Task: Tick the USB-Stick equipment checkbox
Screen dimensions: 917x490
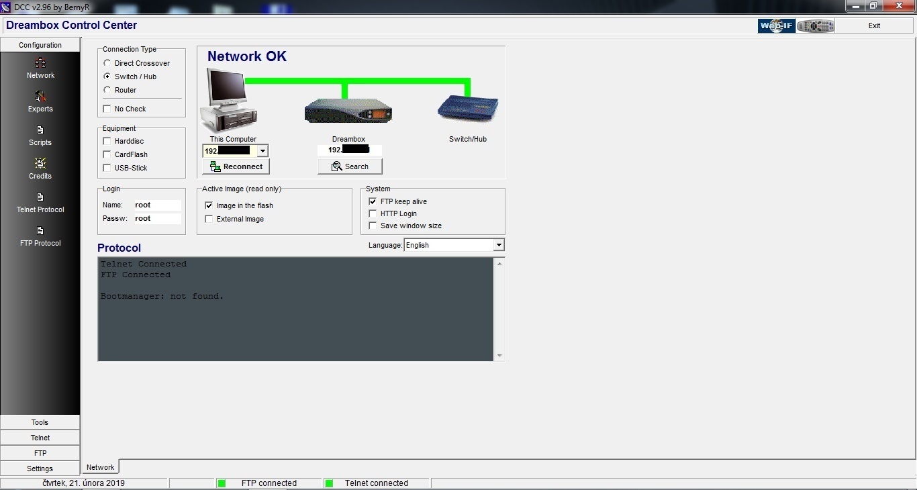Action: click(x=107, y=168)
